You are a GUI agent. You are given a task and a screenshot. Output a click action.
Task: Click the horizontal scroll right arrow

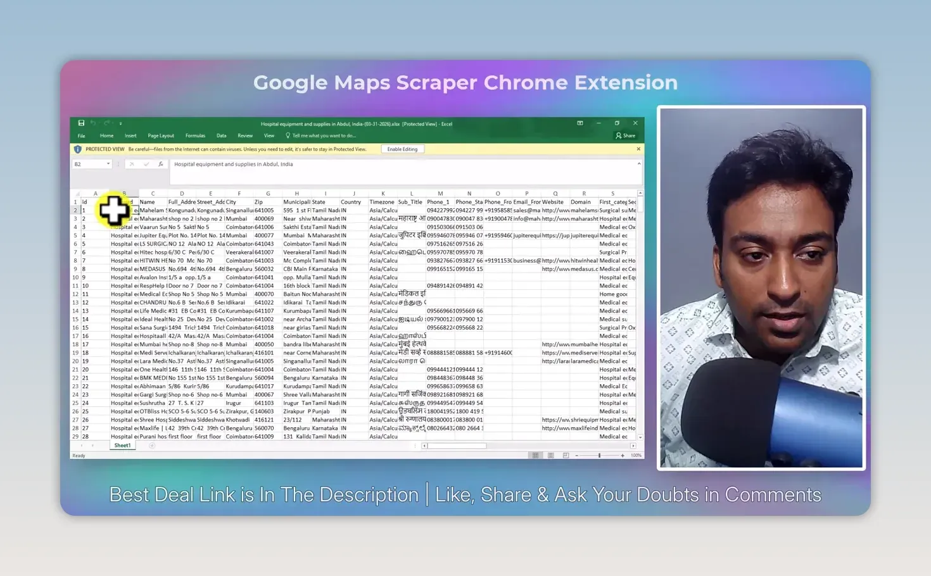[633, 446]
